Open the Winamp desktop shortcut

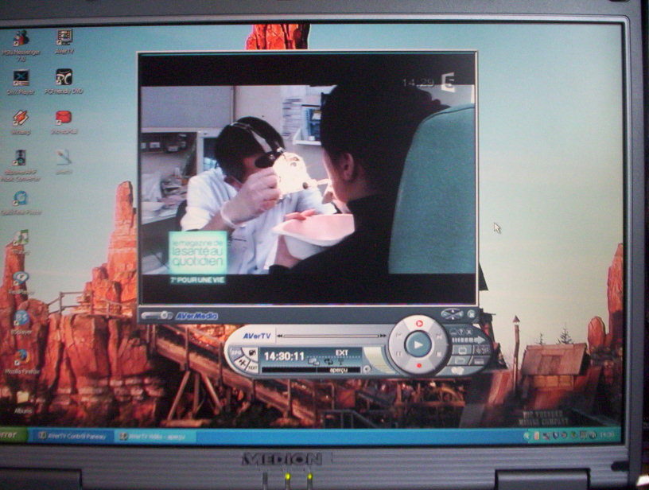point(21,122)
